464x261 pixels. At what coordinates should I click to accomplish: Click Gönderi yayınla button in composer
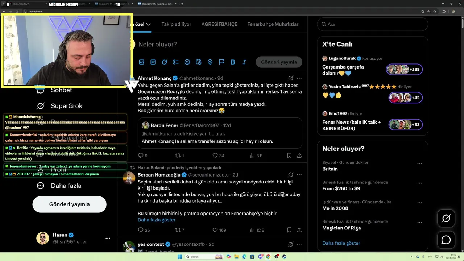[x=279, y=62]
